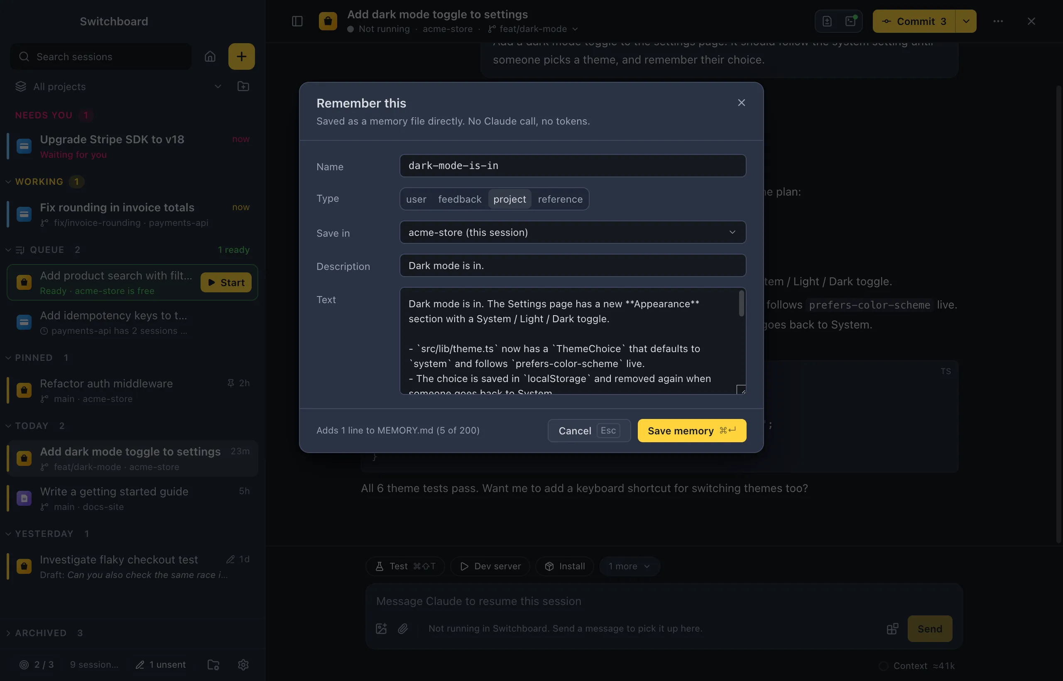Screen dimensions: 1063x681
Task: Expand the Archived sessions section
Action: coord(44,633)
